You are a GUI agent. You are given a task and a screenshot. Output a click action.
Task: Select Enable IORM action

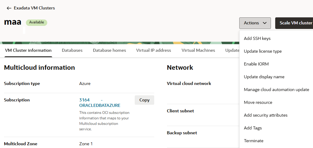coord(256,64)
